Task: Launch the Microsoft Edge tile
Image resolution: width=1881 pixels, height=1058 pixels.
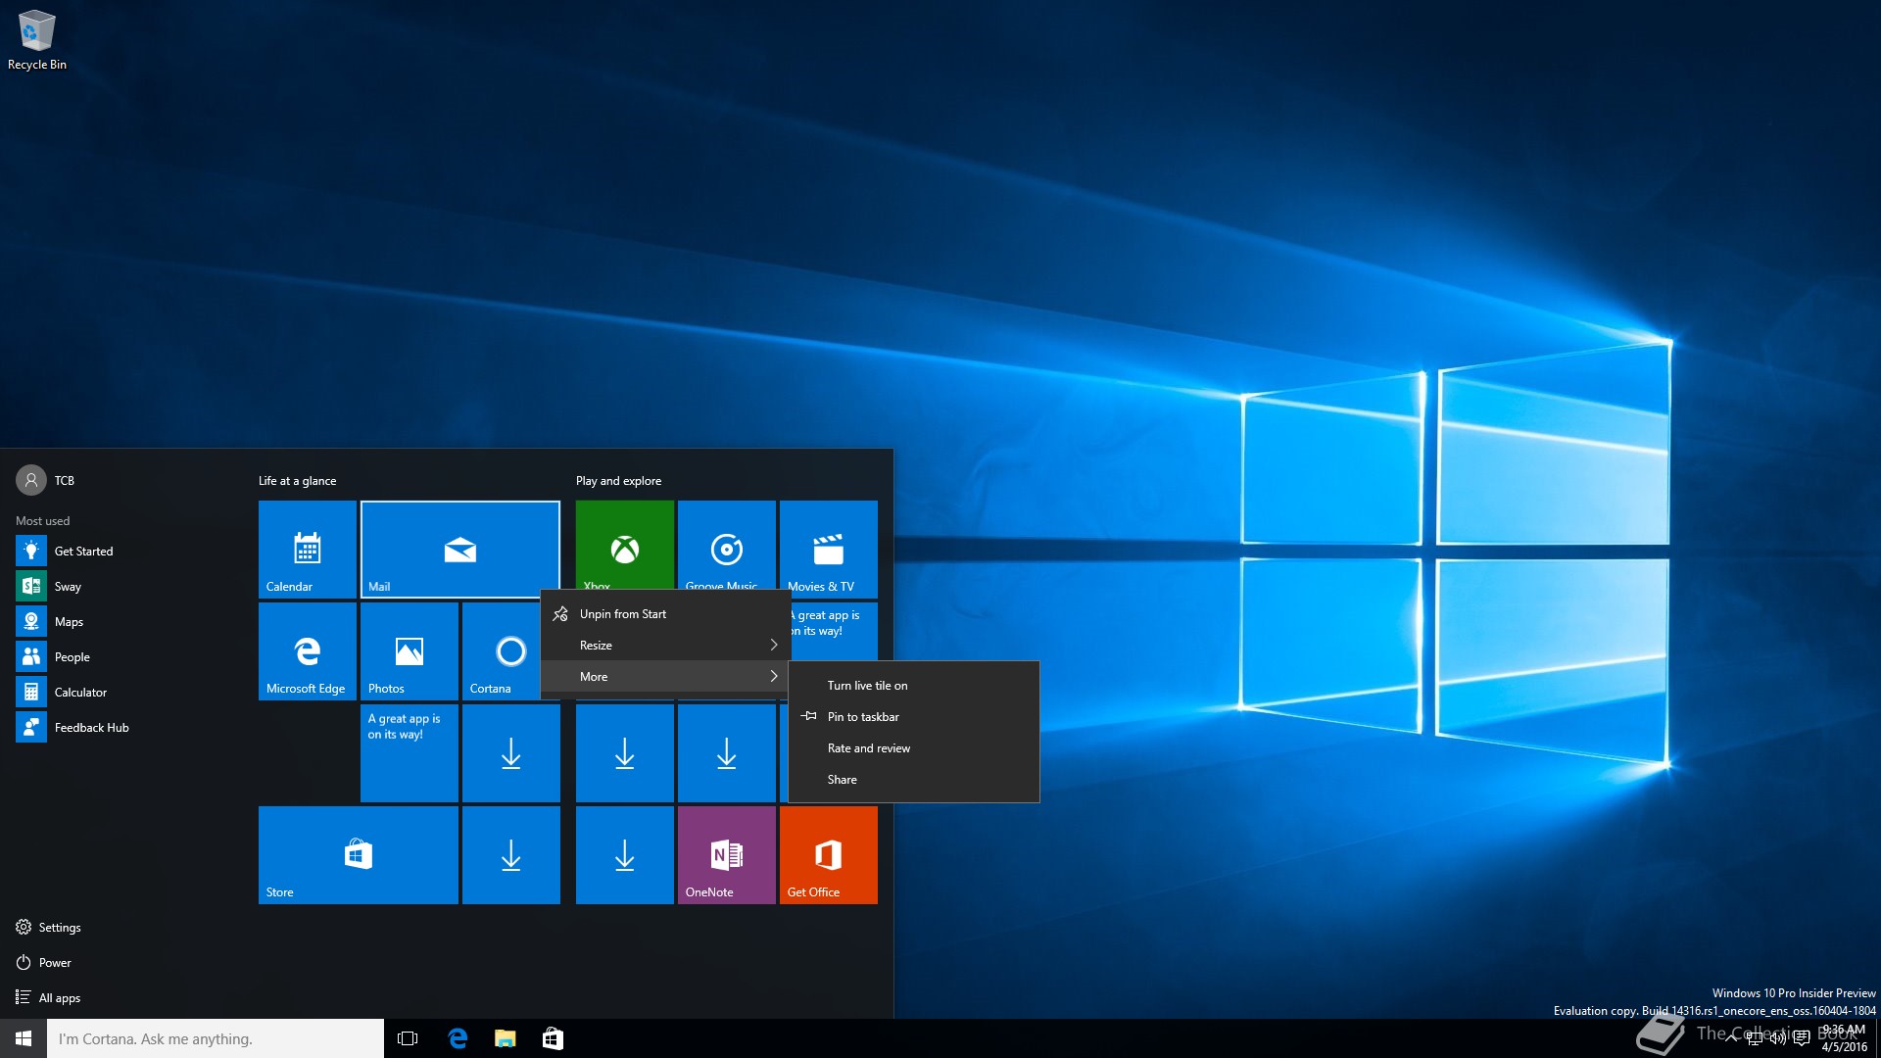Action: tap(308, 651)
